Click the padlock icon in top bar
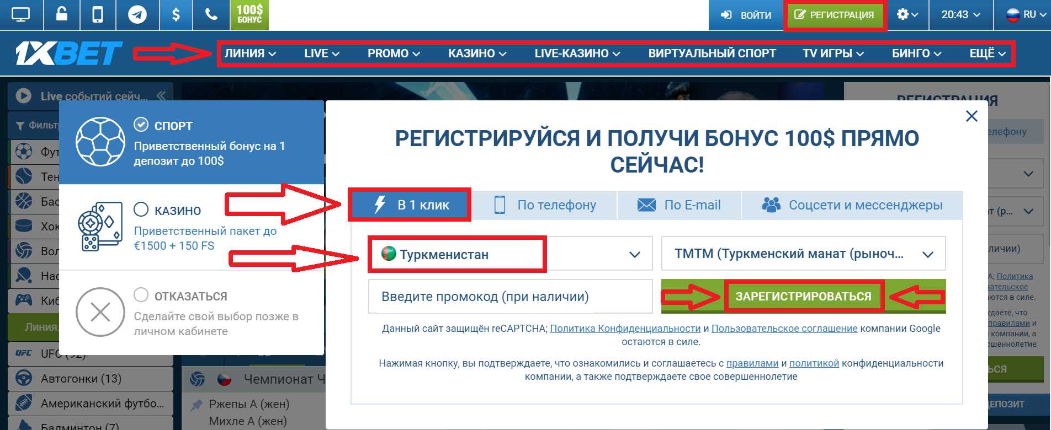Image resolution: width=1051 pixels, height=430 pixels. tap(62, 15)
